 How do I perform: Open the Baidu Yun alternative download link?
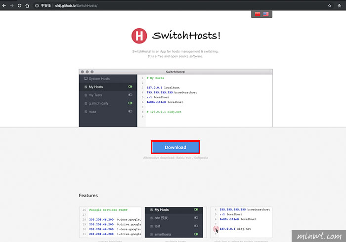tap(183, 158)
